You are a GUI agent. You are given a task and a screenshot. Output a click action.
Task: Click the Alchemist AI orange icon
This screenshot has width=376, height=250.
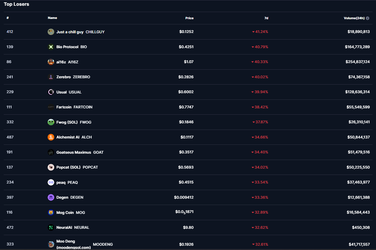[51, 137]
